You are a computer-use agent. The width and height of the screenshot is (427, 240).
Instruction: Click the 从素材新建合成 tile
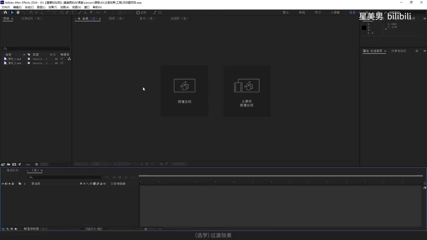tap(247, 91)
